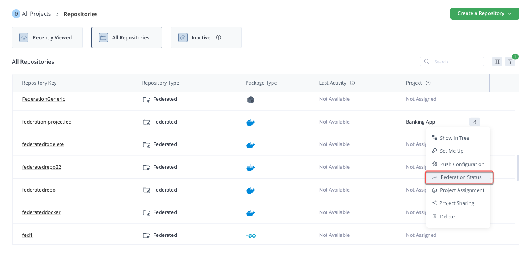Click the Project column help icon
The height and width of the screenshot is (253, 532).
(428, 83)
